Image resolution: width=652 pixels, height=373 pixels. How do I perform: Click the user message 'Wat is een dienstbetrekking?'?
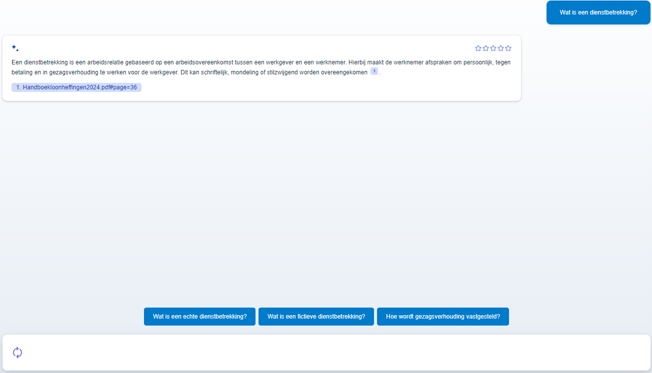(x=598, y=12)
